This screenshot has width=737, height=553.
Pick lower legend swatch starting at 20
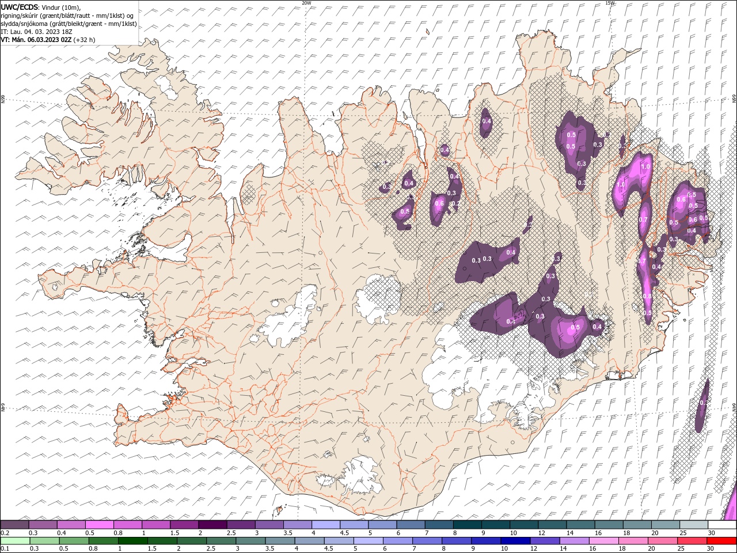tap(662, 541)
